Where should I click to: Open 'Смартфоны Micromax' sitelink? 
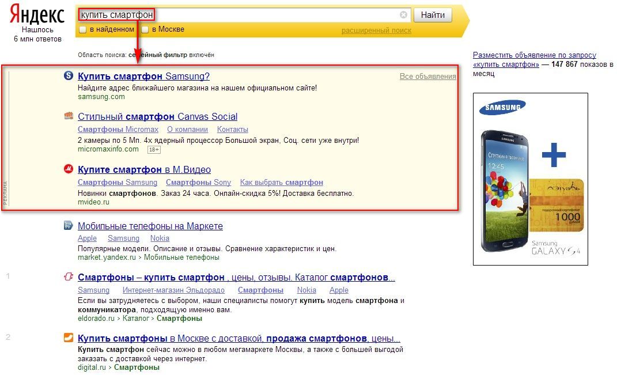pyautogui.click(x=118, y=130)
